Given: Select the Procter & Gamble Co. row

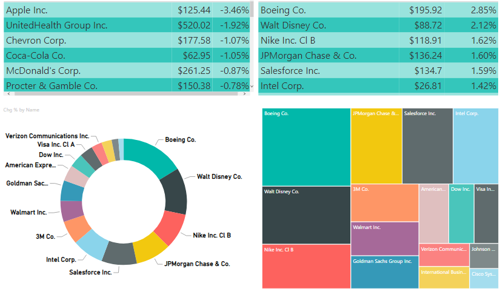Looking at the screenshot, I should pyautogui.click(x=127, y=85).
